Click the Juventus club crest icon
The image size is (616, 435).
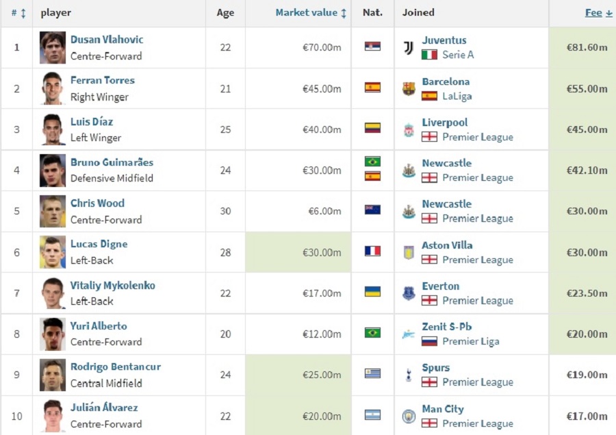[409, 47]
